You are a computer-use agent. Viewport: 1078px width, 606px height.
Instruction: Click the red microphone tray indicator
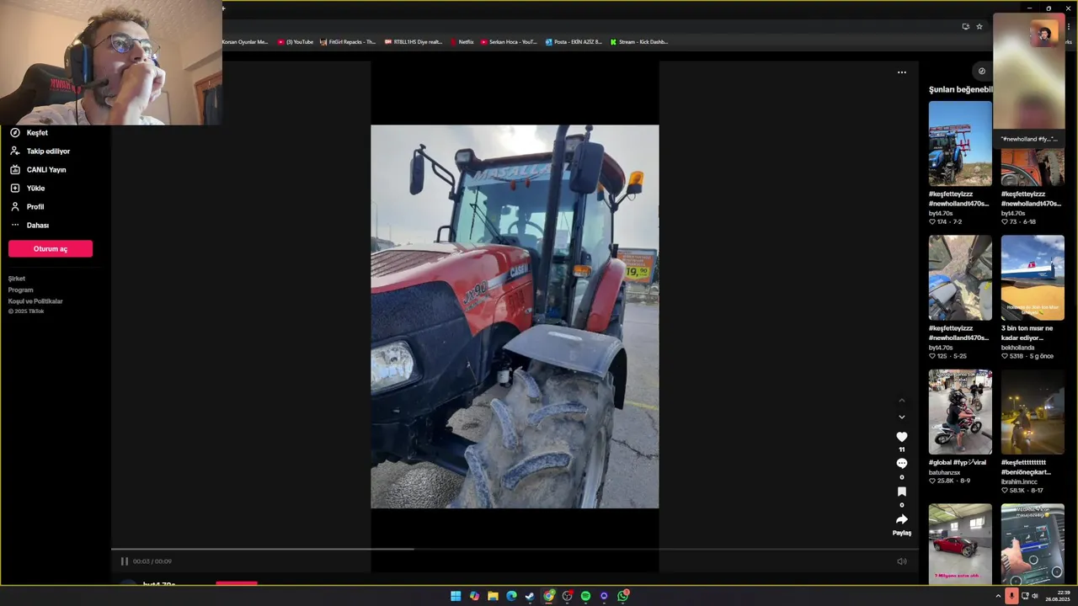point(1011,596)
